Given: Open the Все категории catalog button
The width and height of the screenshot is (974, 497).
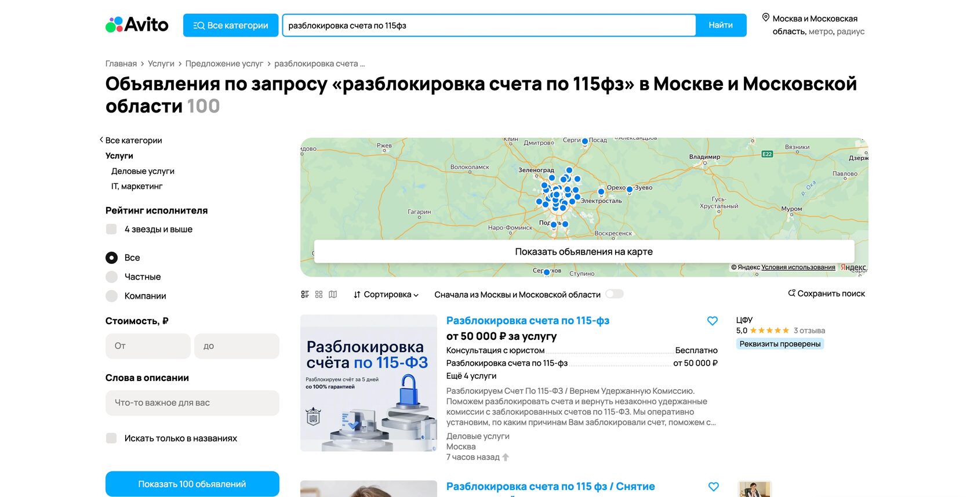Looking at the screenshot, I should tap(231, 26).
